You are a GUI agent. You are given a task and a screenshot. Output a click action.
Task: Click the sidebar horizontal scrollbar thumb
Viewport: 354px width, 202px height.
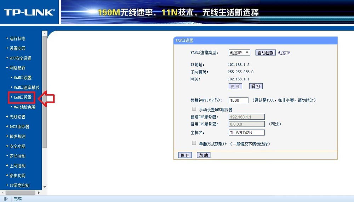click(20, 193)
